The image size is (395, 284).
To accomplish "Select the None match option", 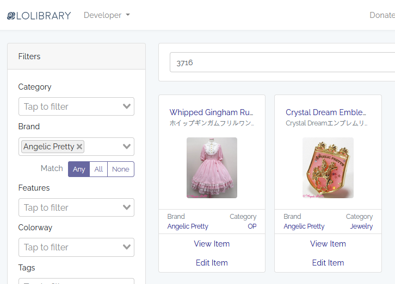I will (120, 169).
